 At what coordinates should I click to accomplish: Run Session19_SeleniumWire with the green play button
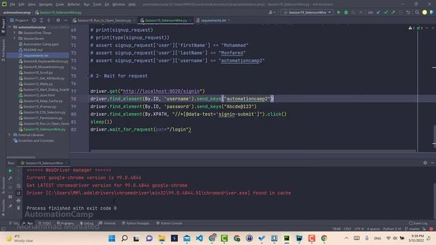[x=339, y=12]
